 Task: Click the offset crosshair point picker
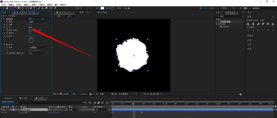tap(30, 30)
